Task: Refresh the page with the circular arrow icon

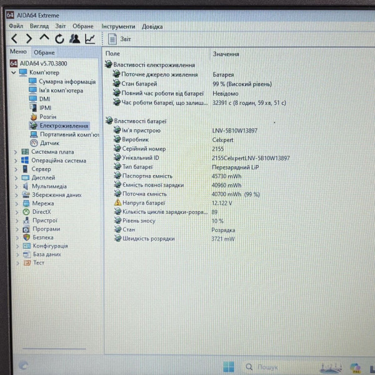Action: pyautogui.click(x=59, y=39)
